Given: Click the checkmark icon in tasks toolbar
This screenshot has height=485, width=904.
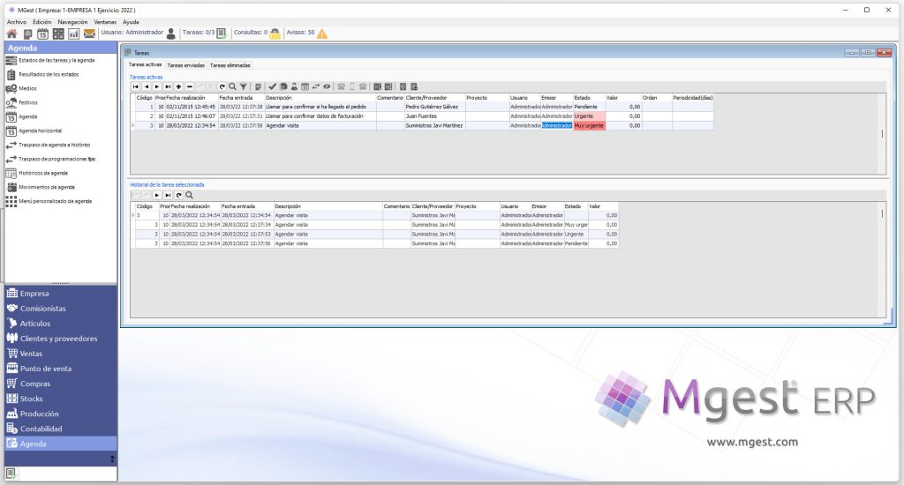Looking at the screenshot, I should (x=273, y=87).
